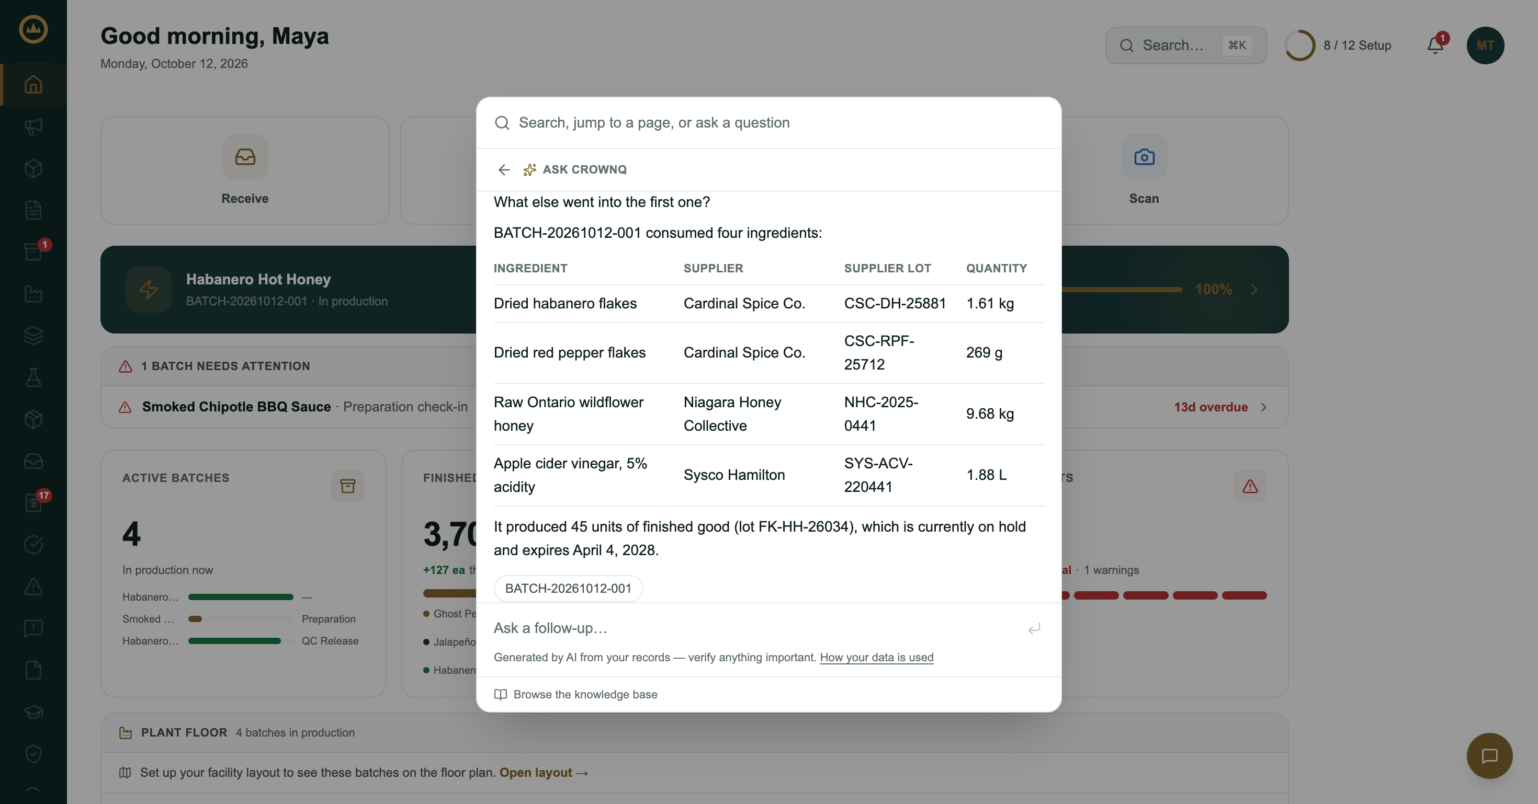Click the CrownQ logo in sidebar
The height and width of the screenshot is (804, 1538).
[x=33, y=29]
